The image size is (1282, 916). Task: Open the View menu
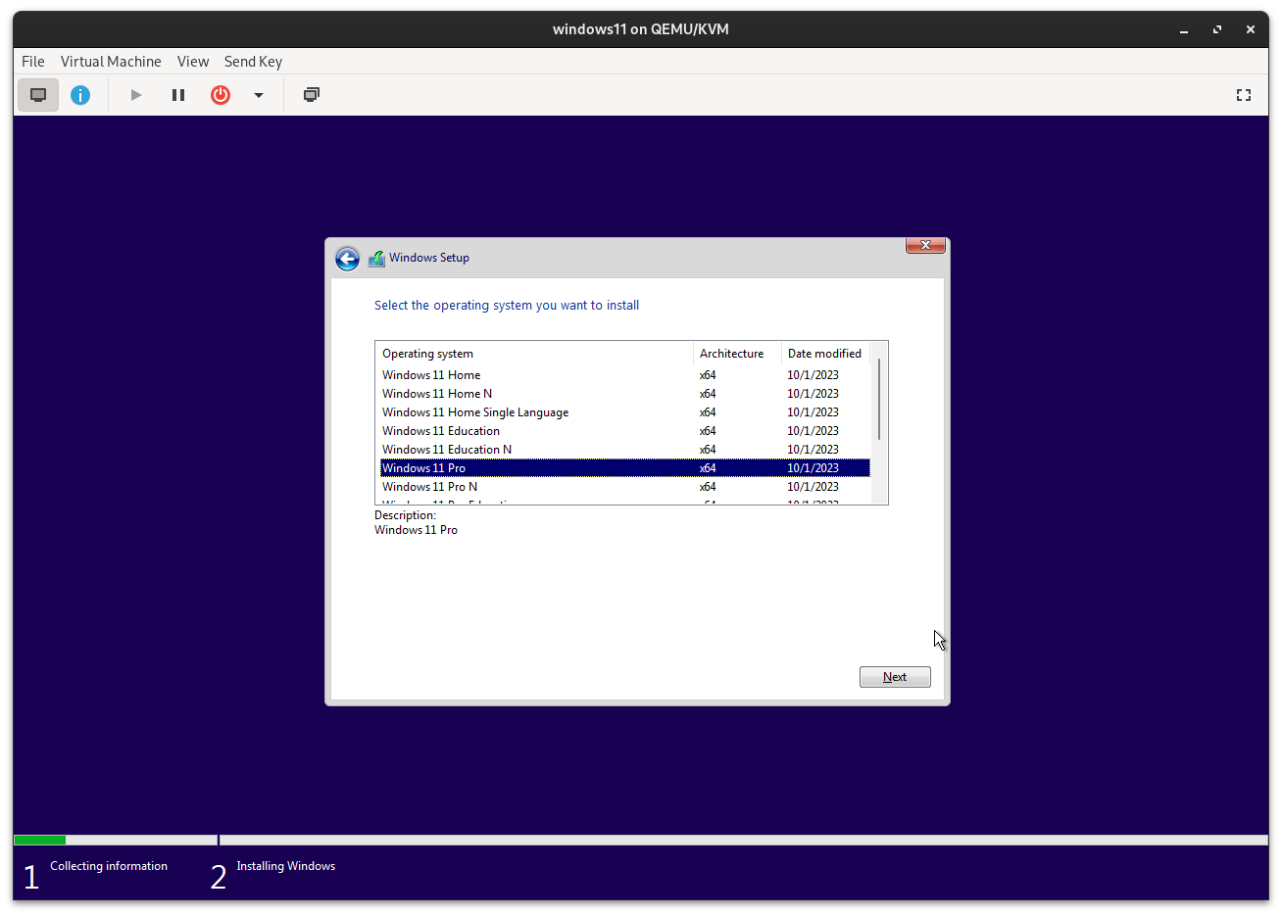click(193, 61)
